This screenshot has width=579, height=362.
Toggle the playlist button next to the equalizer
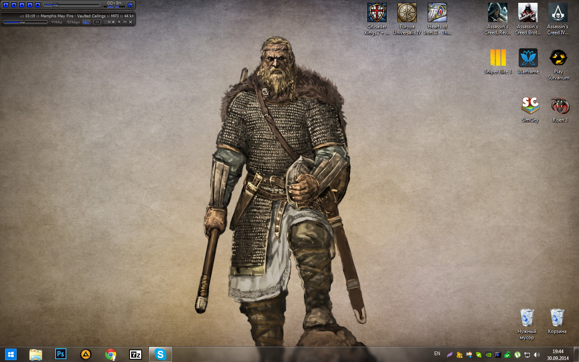[97, 22]
